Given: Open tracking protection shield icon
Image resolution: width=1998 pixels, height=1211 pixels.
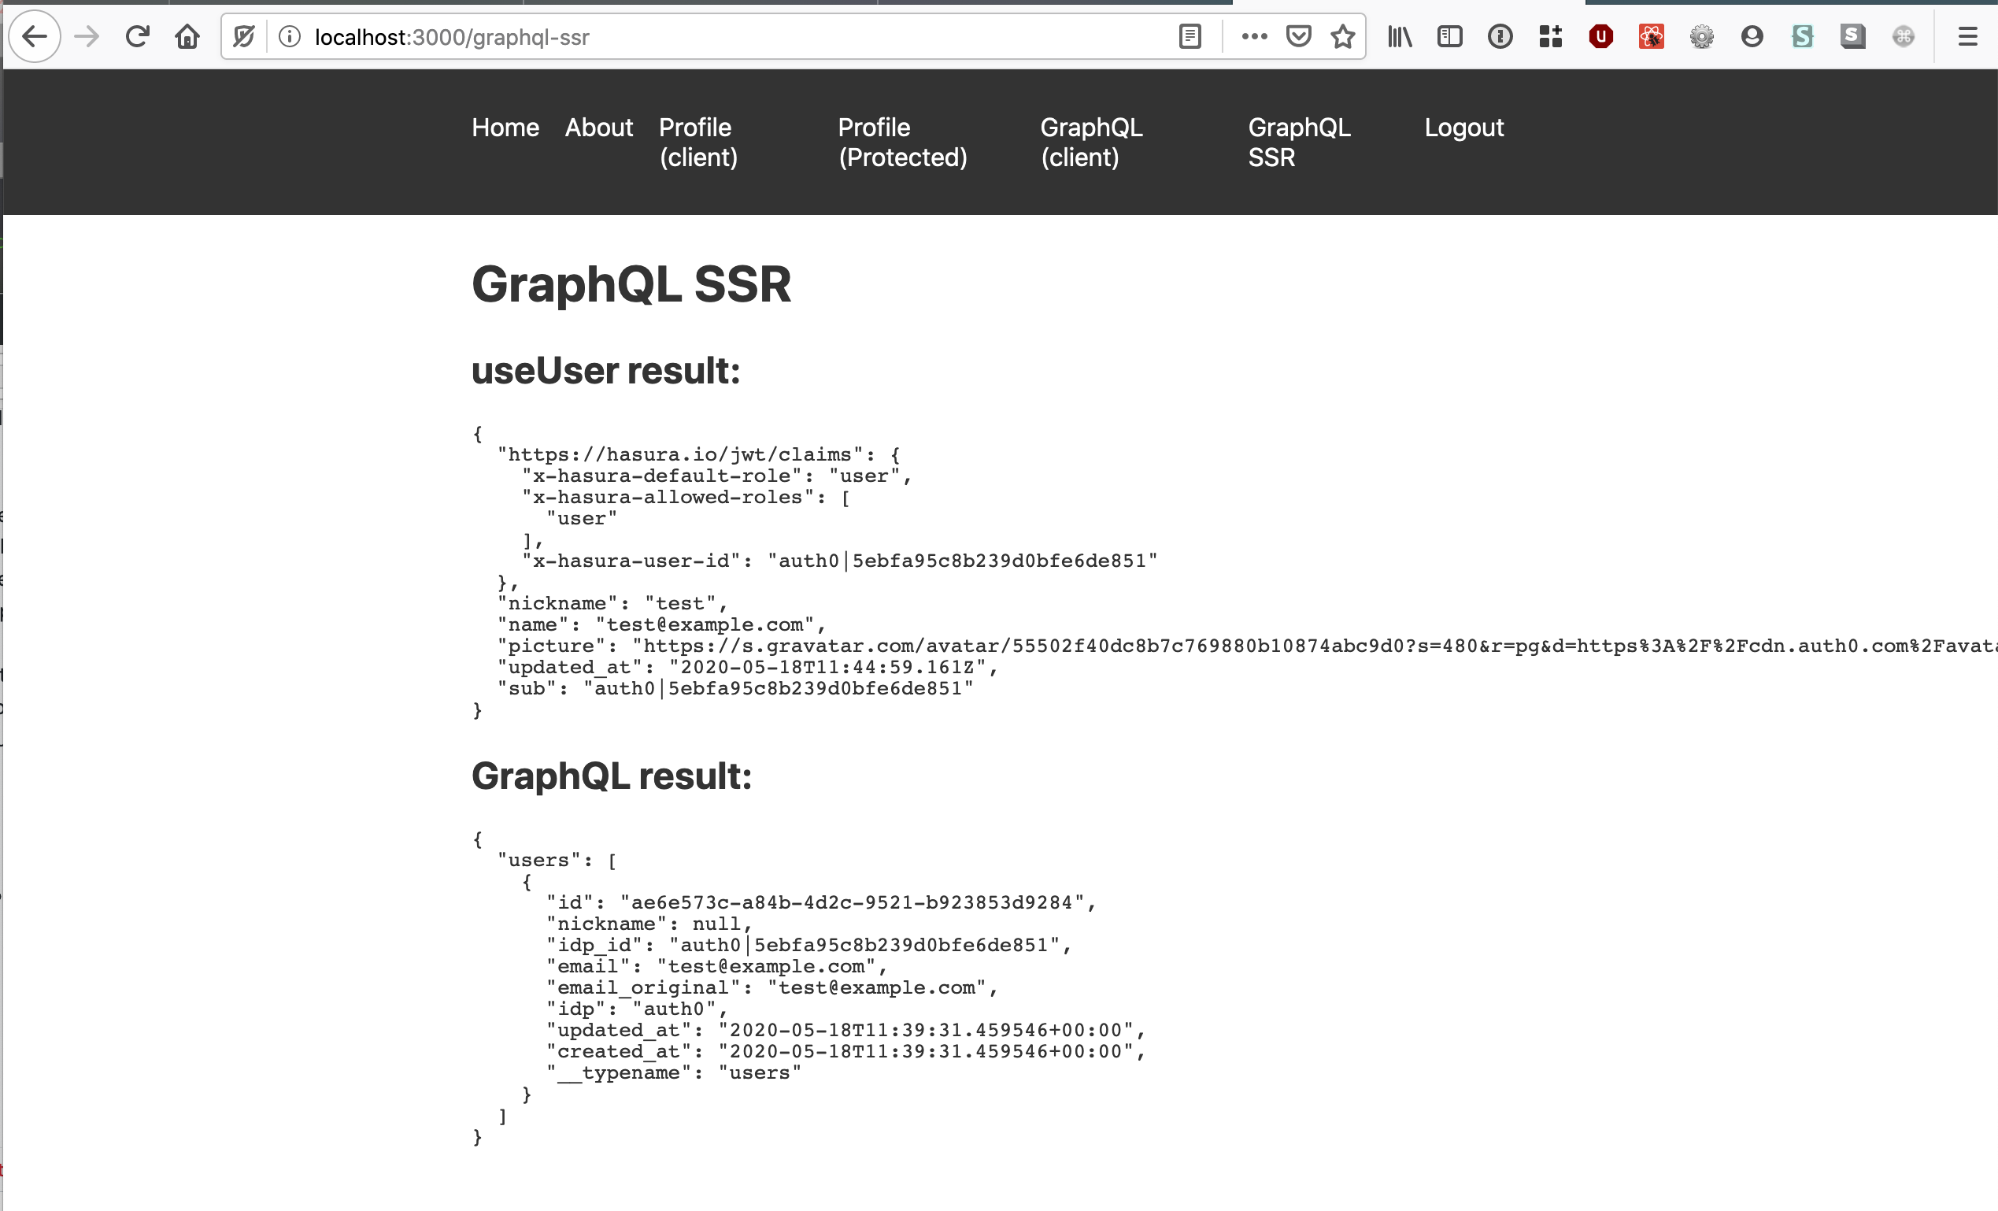Looking at the screenshot, I should [x=243, y=36].
